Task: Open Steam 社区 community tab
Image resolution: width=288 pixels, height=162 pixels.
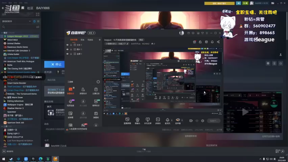Action: [x=30, y=8]
